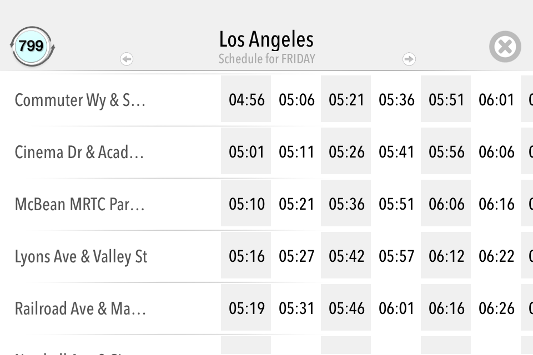The width and height of the screenshot is (533, 355).
Task: Choose 05:56 time at Cinema Dr
Action: pyautogui.click(x=446, y=152)
